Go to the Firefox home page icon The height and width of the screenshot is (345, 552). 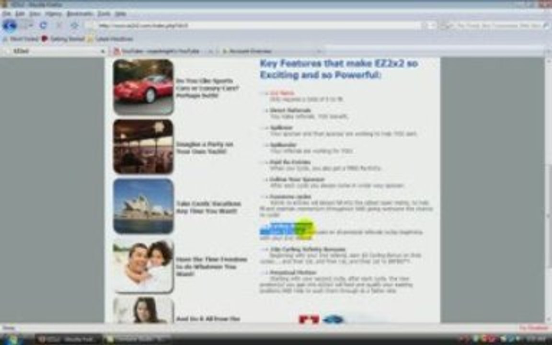pos(75,25)
